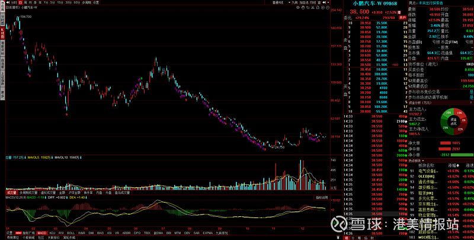This screenshot has width=474, height=240.
Task: Zoom in with the circled plus icon
Action: (323, 8)
